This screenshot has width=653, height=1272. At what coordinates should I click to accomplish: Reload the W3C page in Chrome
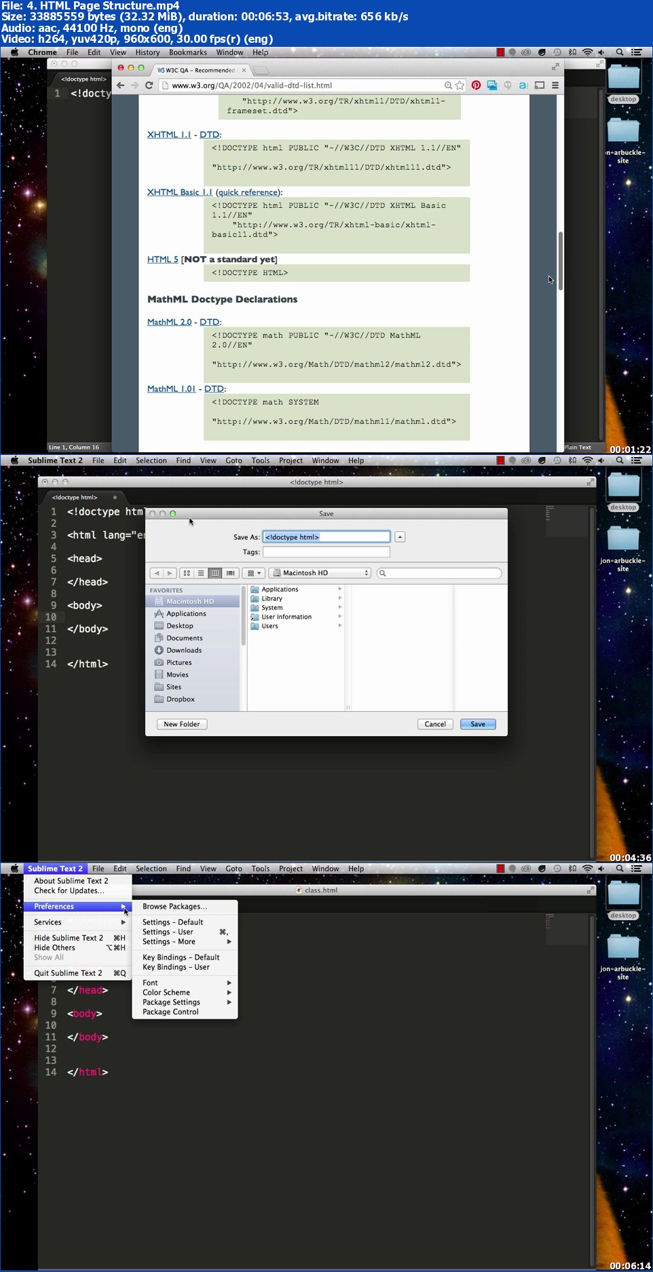tap(149, 86)
